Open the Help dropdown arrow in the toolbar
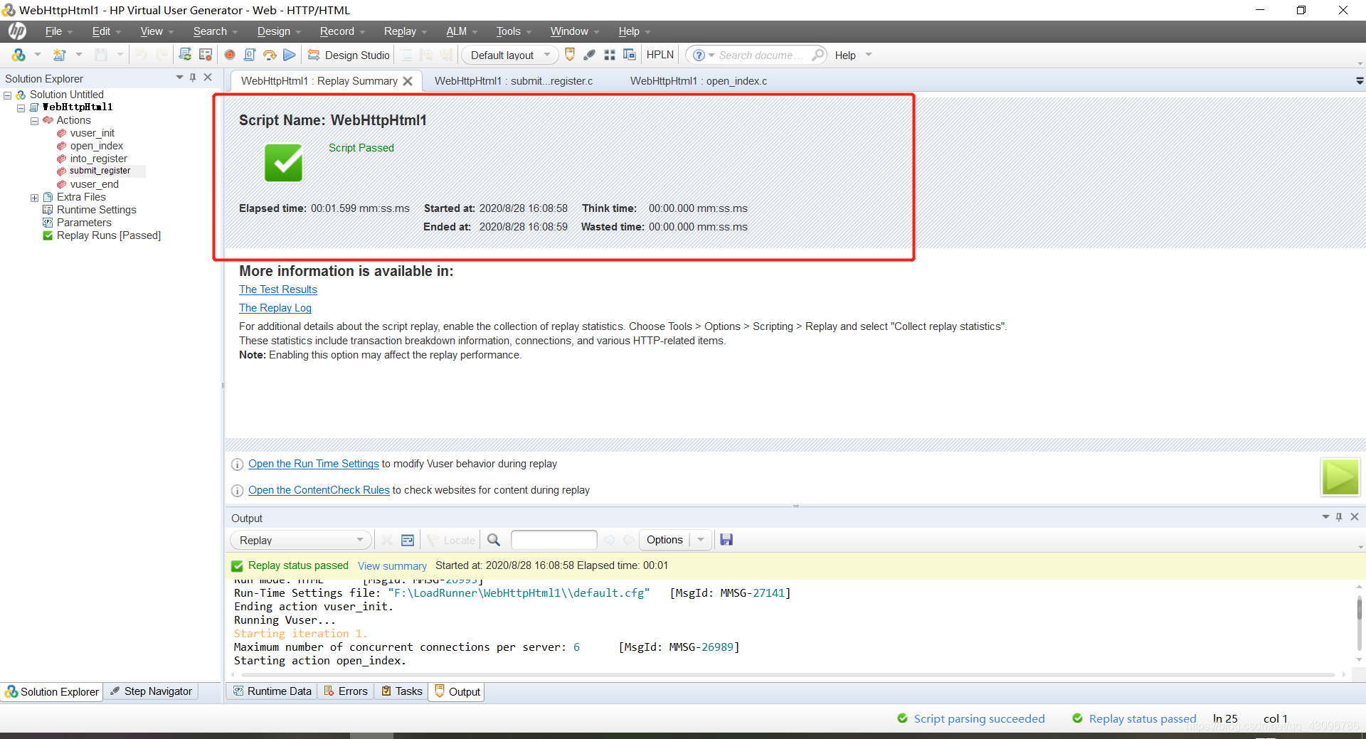Viewport: 1366px width, 739px height. (869, 55)
